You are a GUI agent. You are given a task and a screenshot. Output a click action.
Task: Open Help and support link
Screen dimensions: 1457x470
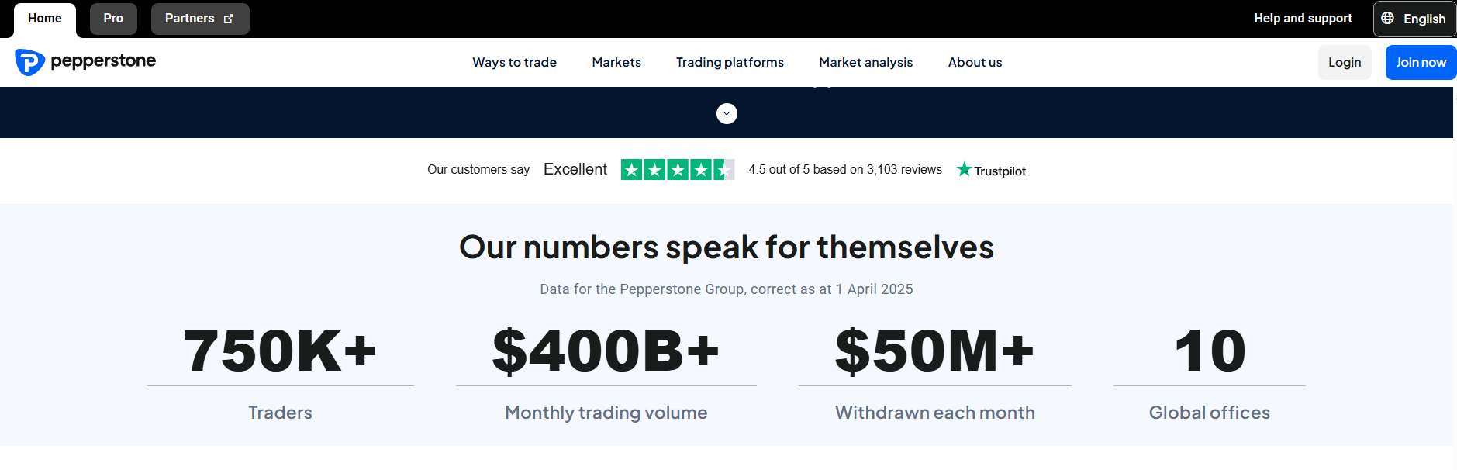(1303, 19)
